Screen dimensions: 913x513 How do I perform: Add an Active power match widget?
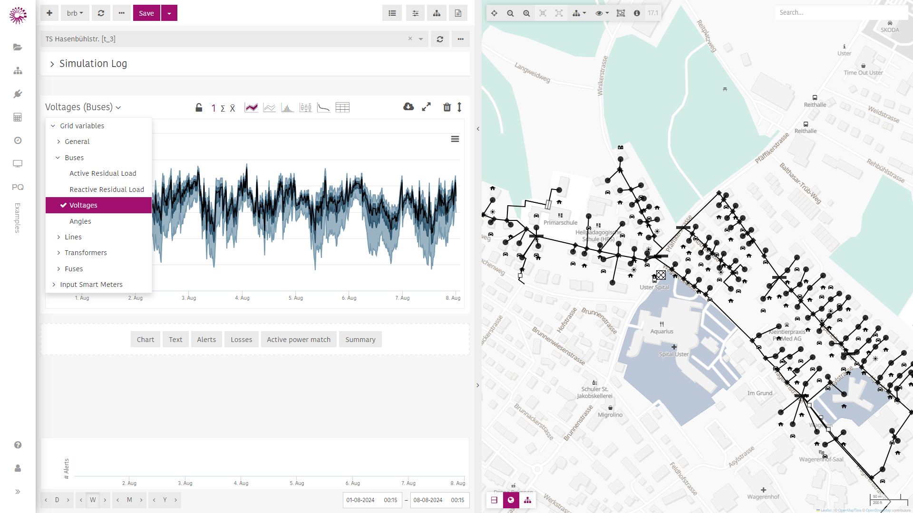(299, 340)
